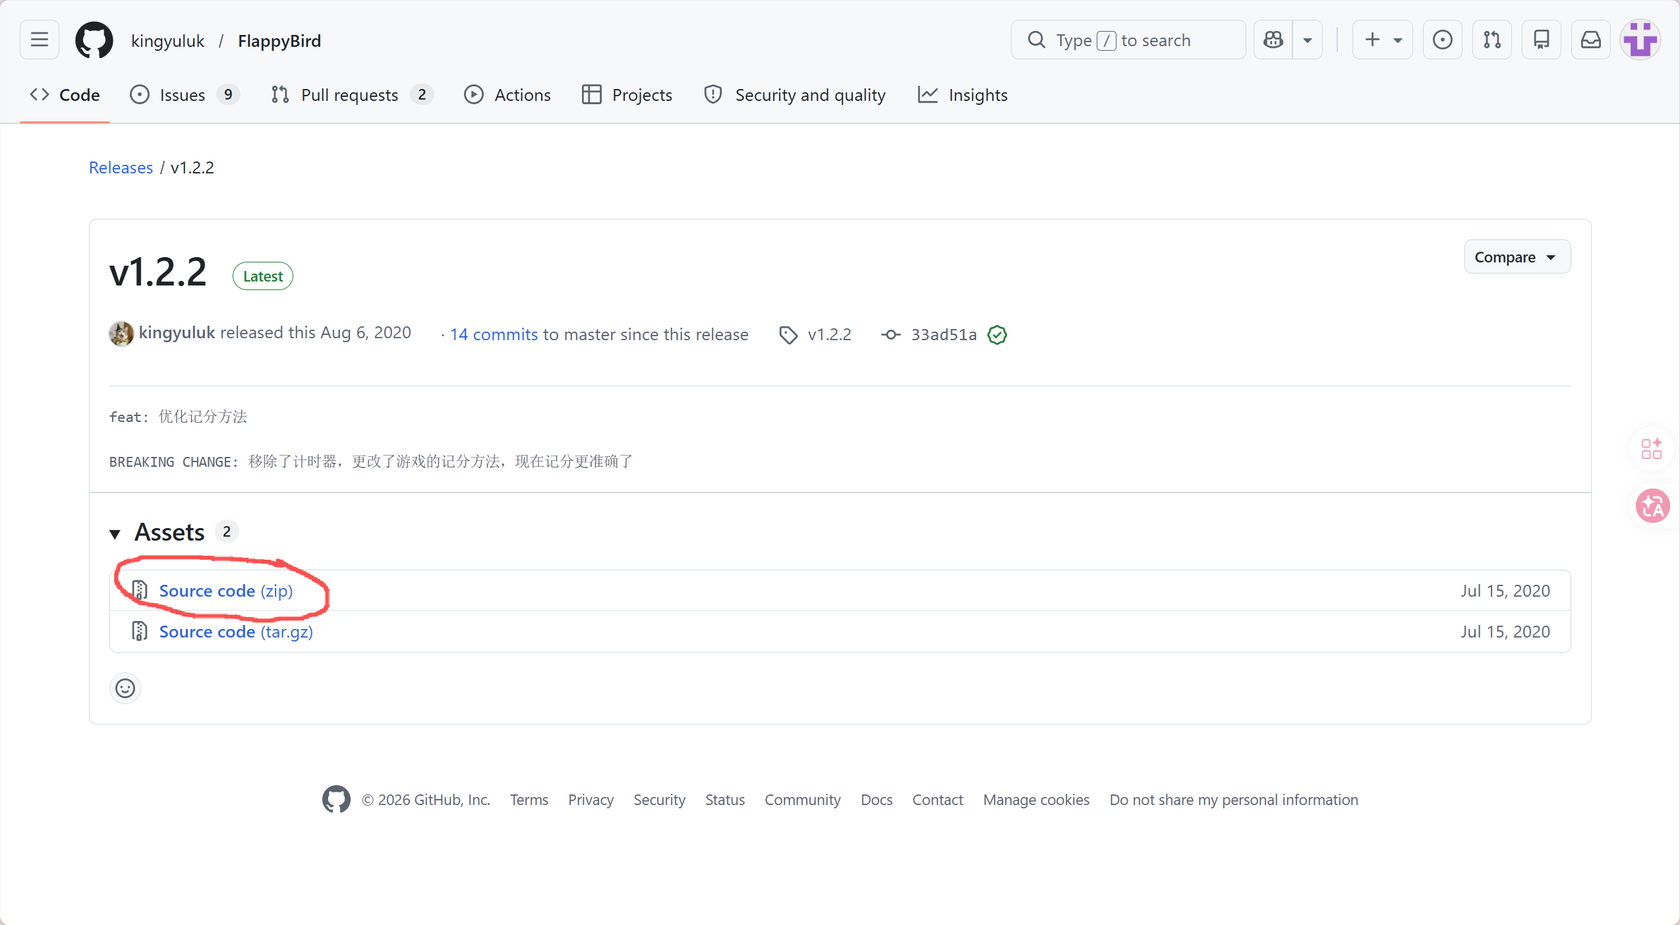Open Do not share my personal information
This screenshot has height=925, width=1680.
coord(1234,800)
